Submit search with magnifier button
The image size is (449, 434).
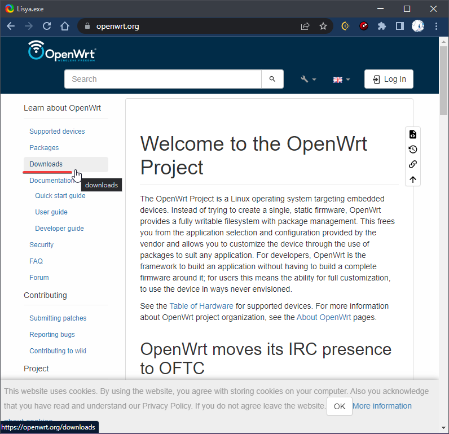tap(272, 79)
